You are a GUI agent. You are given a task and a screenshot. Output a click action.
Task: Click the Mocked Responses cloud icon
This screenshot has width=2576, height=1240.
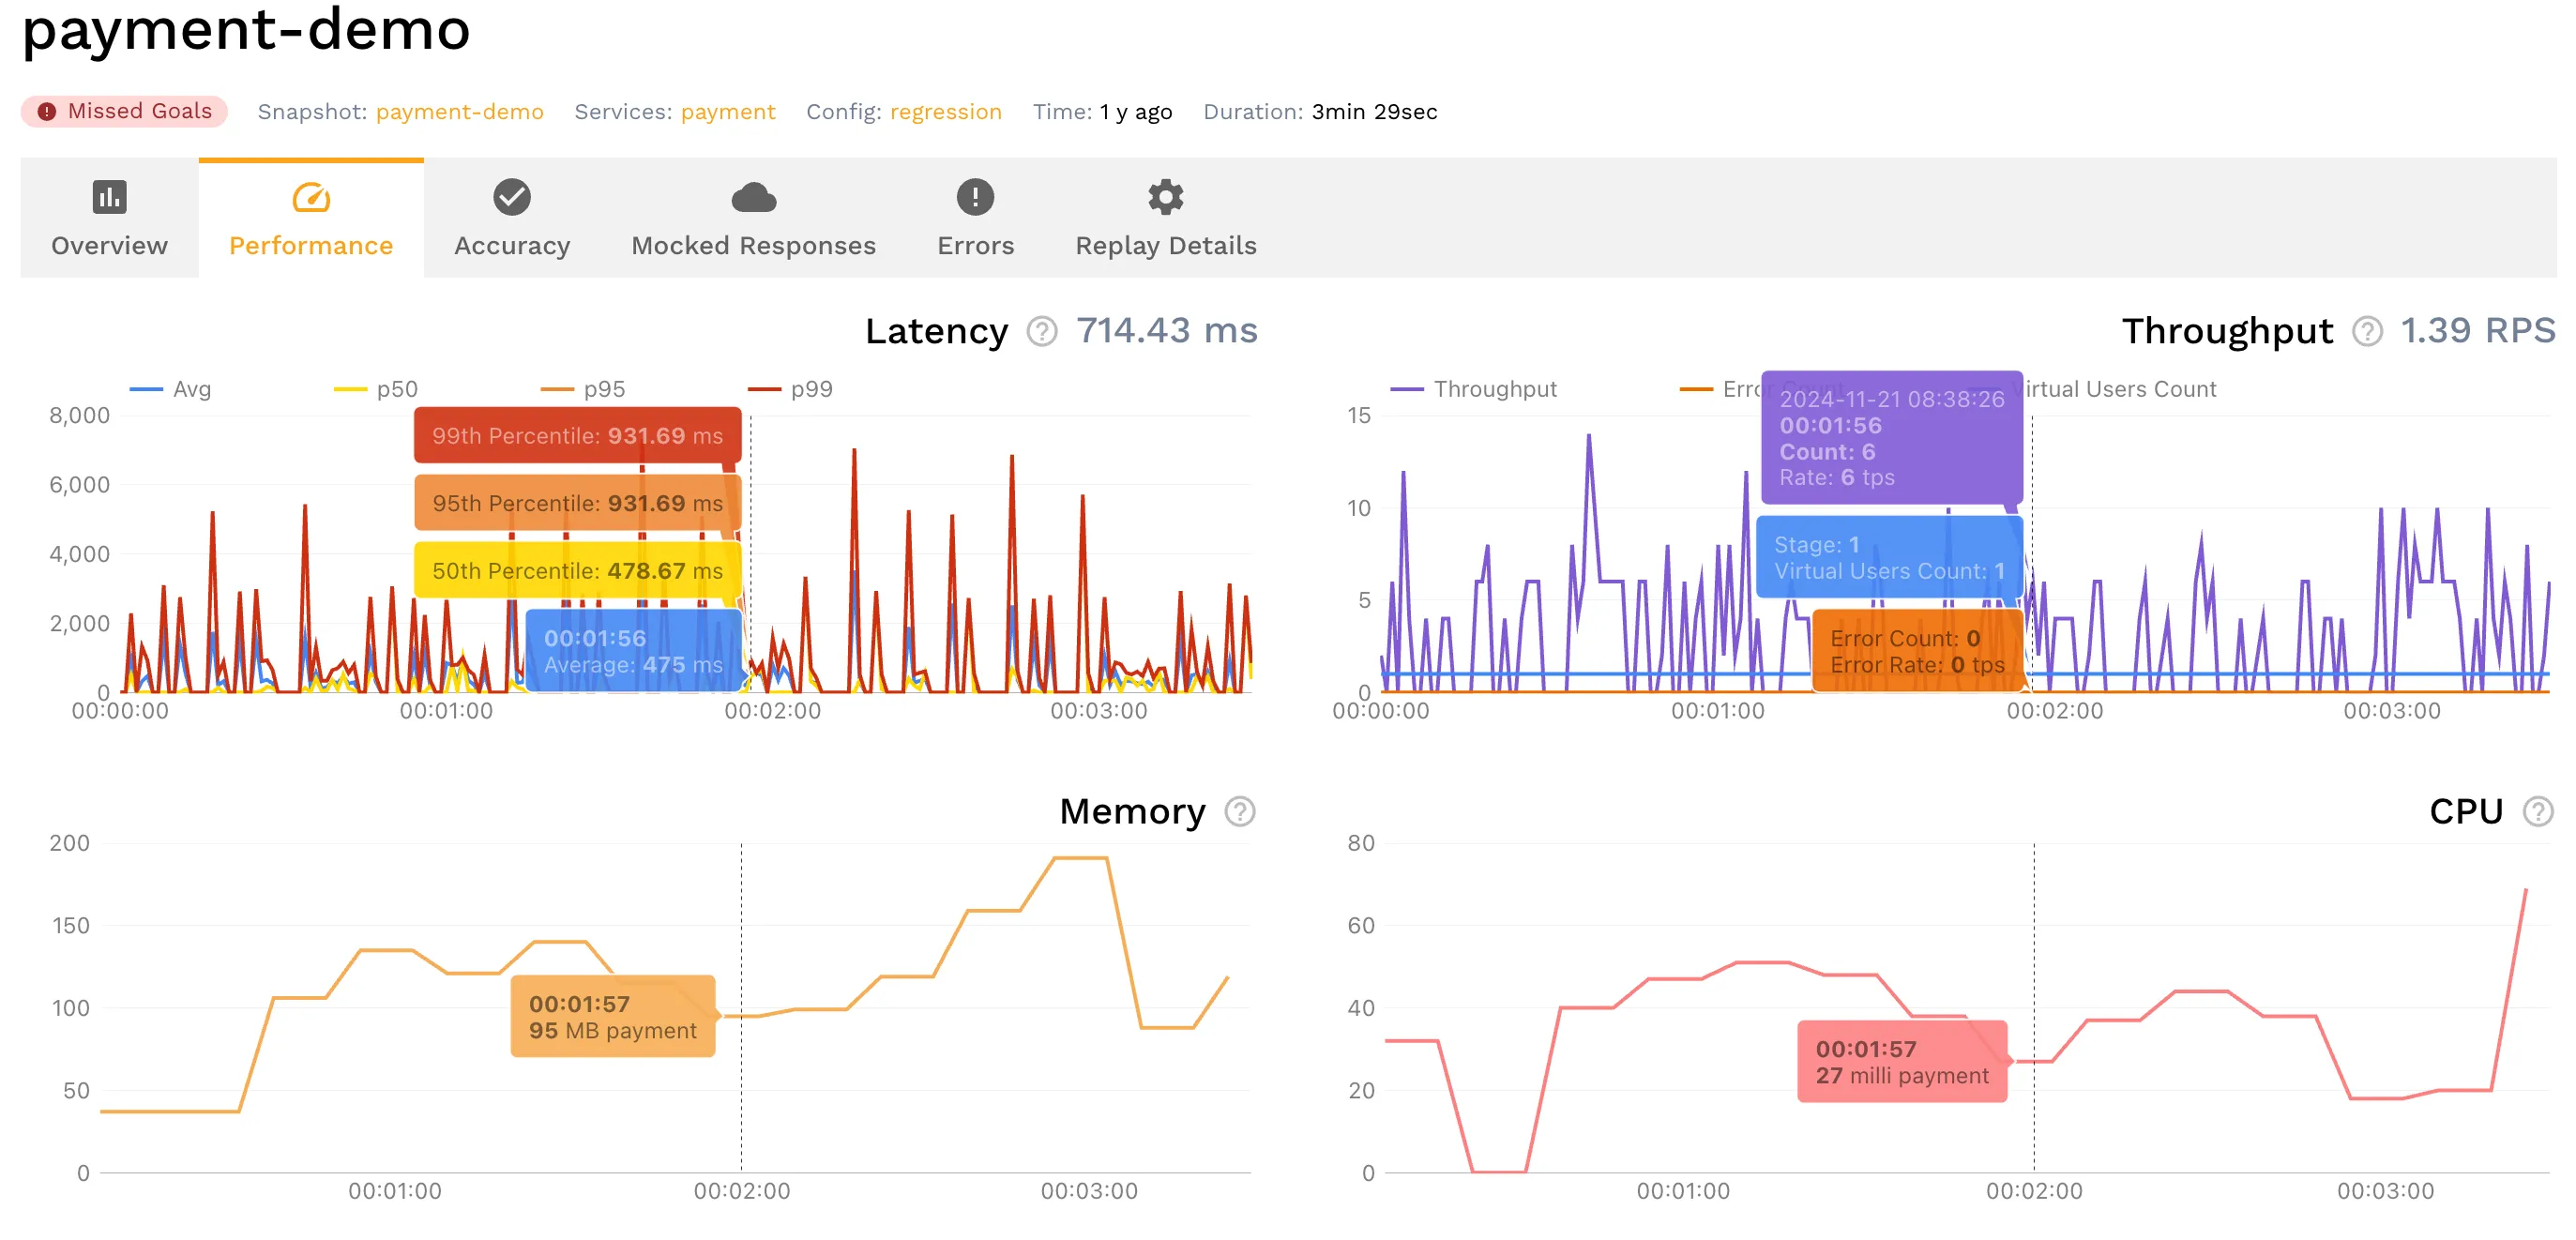tap(754, 198)
